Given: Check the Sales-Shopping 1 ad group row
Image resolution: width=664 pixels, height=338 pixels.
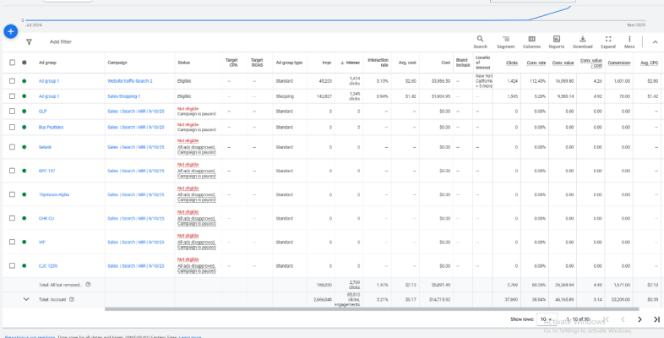Looking at the screenshot, I should coord(13,96).
